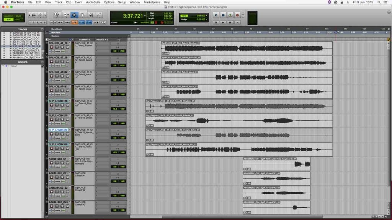Click the +6.4 volume display on S_P_LHCB4110

(115, 109)
